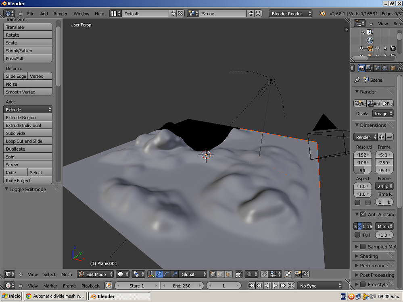Select the Scene properties tab
403x302 pixels.
tap(377, 68)
